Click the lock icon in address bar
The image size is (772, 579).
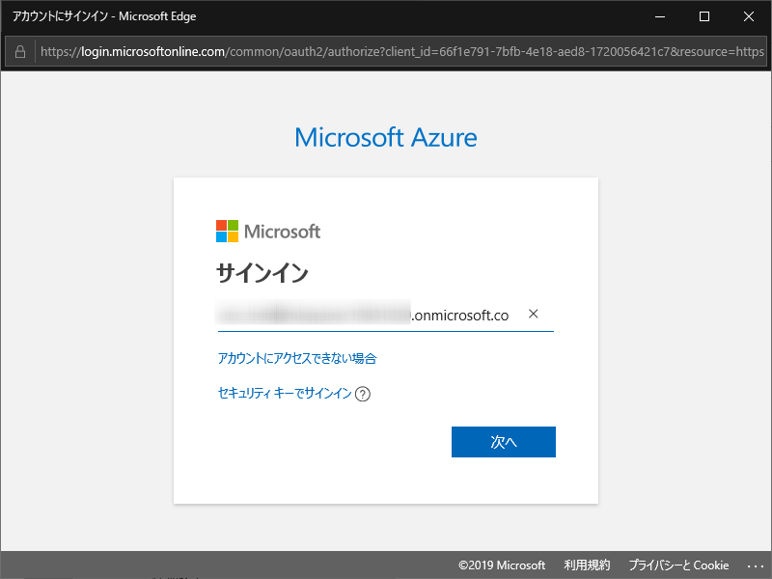click(20, 50)
